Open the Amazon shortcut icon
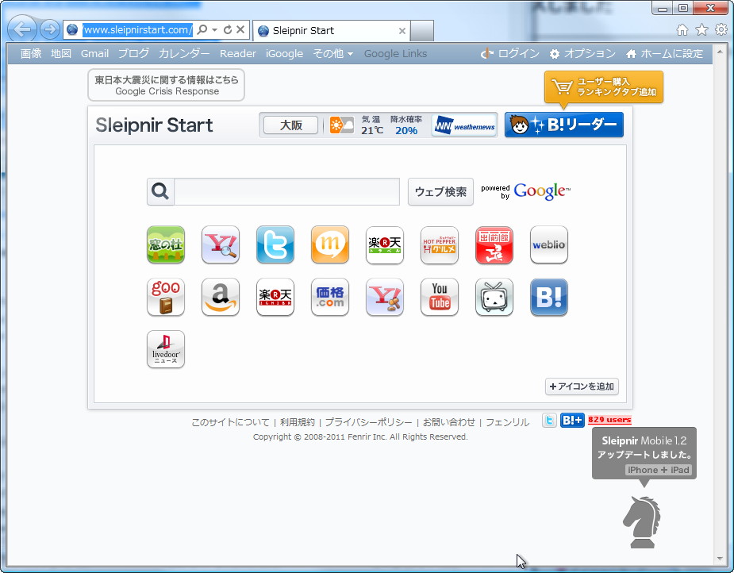Image resolution: width=734 pixels, height=573 pixels. click(220, 297)
